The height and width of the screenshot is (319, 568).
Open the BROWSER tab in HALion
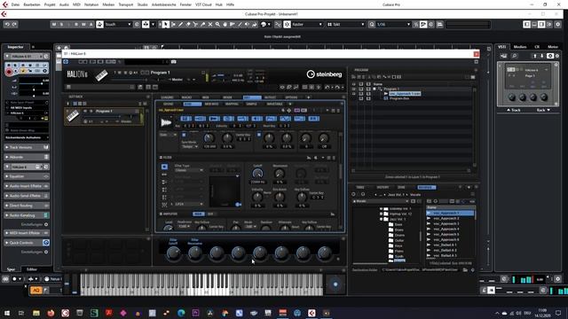tap(427, 187)
